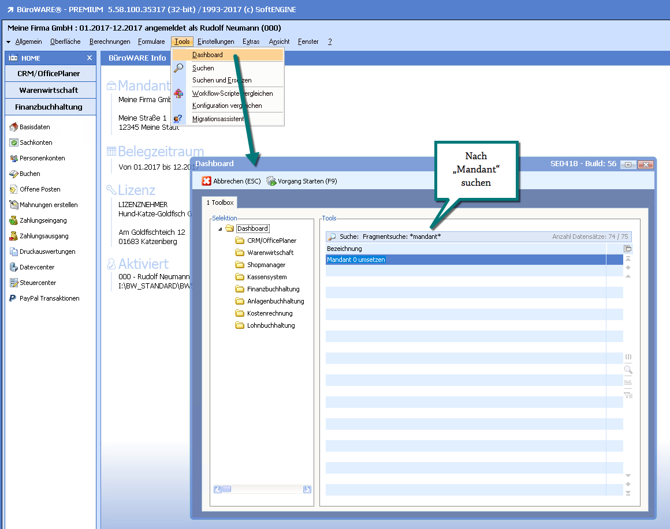Viewport: 670px width, 529px height.
Task: Launch the Datevcenter
Action: [37, 267]
